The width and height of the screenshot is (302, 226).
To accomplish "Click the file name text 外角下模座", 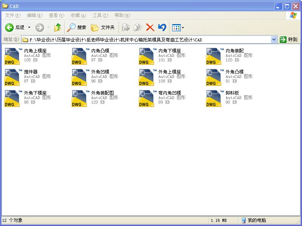I will pos(35,93).
